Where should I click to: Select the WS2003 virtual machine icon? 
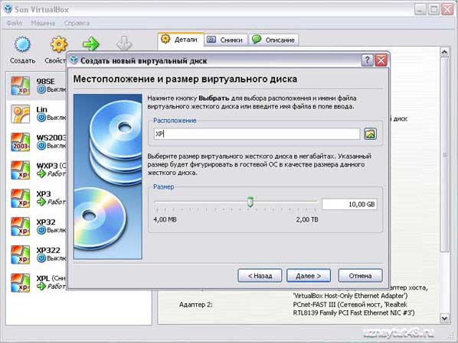[21, 142]
